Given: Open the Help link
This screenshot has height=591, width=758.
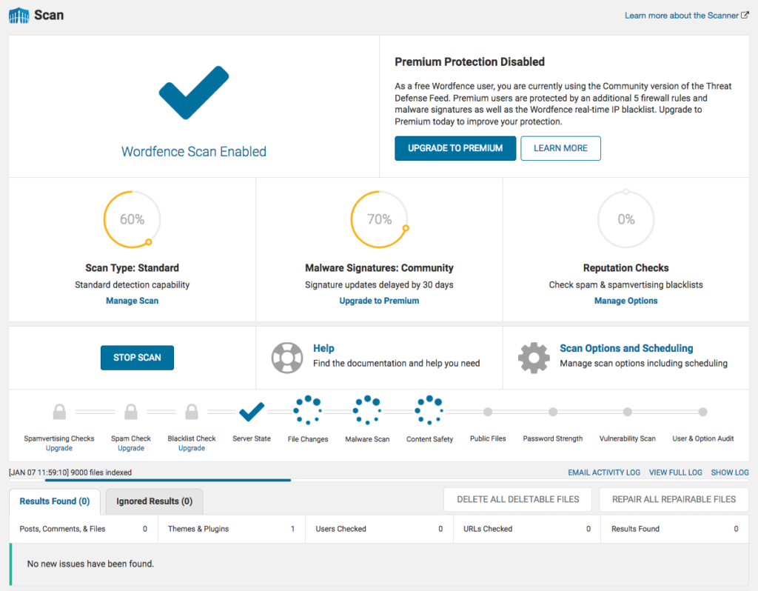Looking at the screenshot, I should point(323,348).
